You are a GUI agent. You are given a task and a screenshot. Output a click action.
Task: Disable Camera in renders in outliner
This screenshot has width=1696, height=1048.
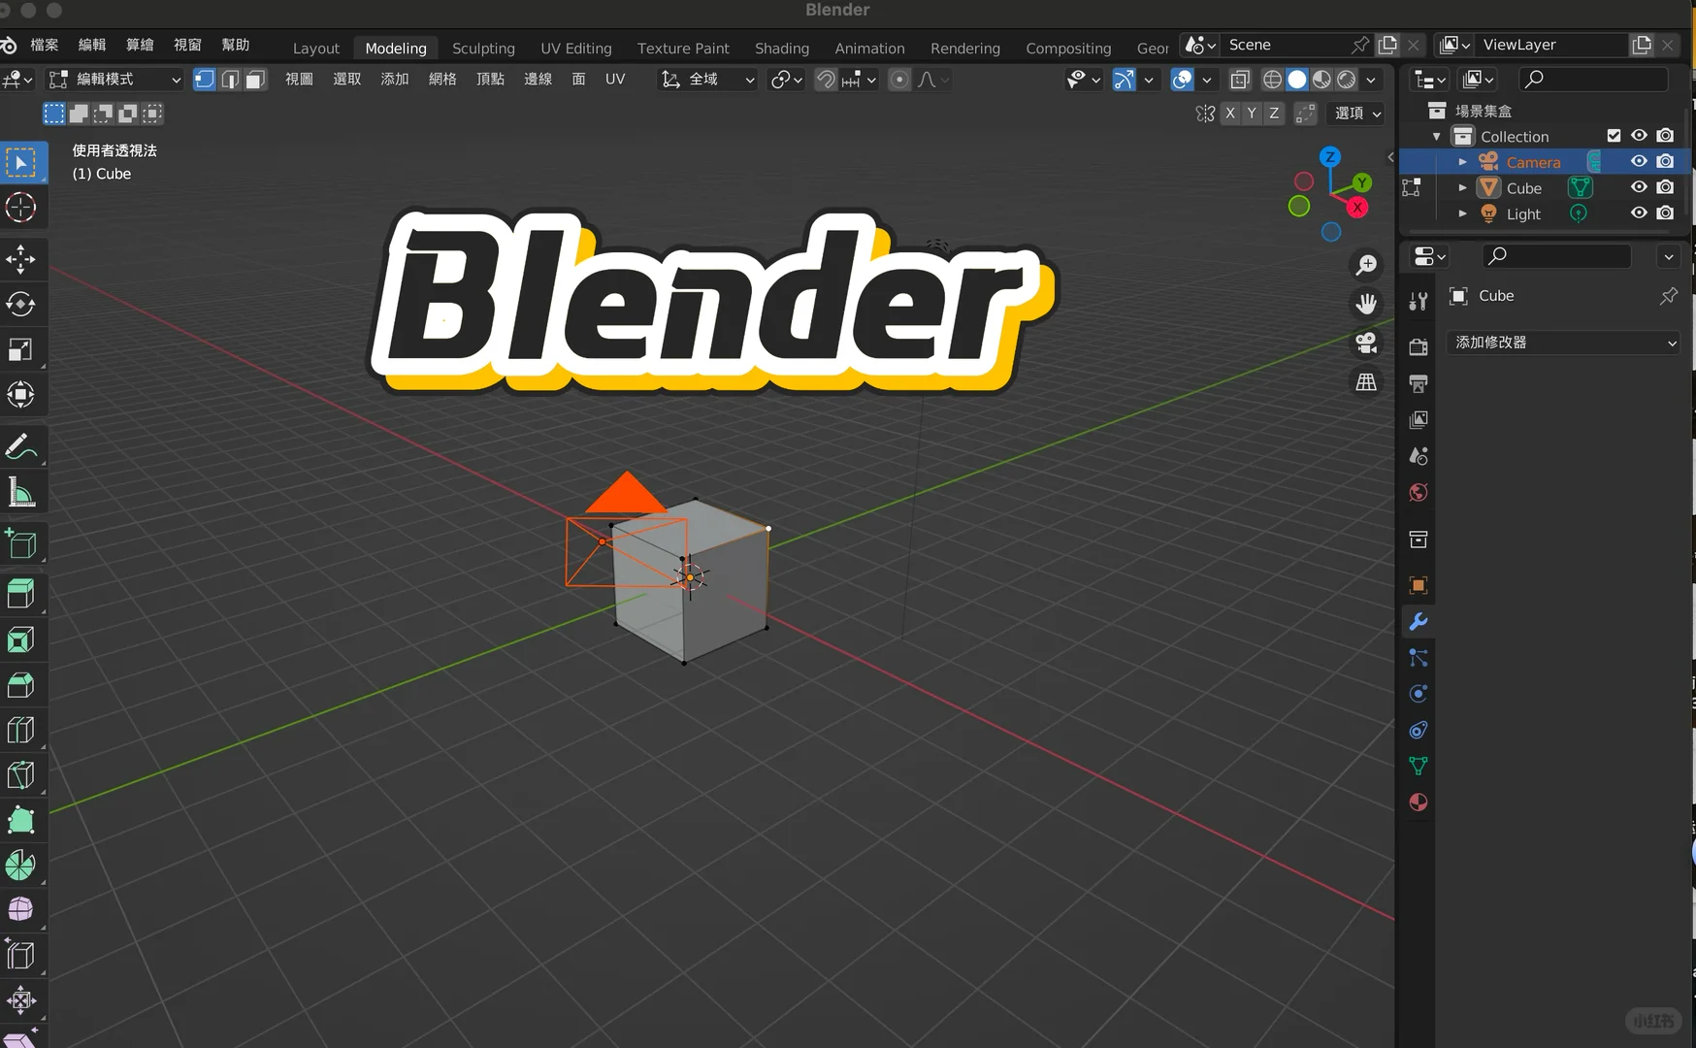pos(1665,161)
